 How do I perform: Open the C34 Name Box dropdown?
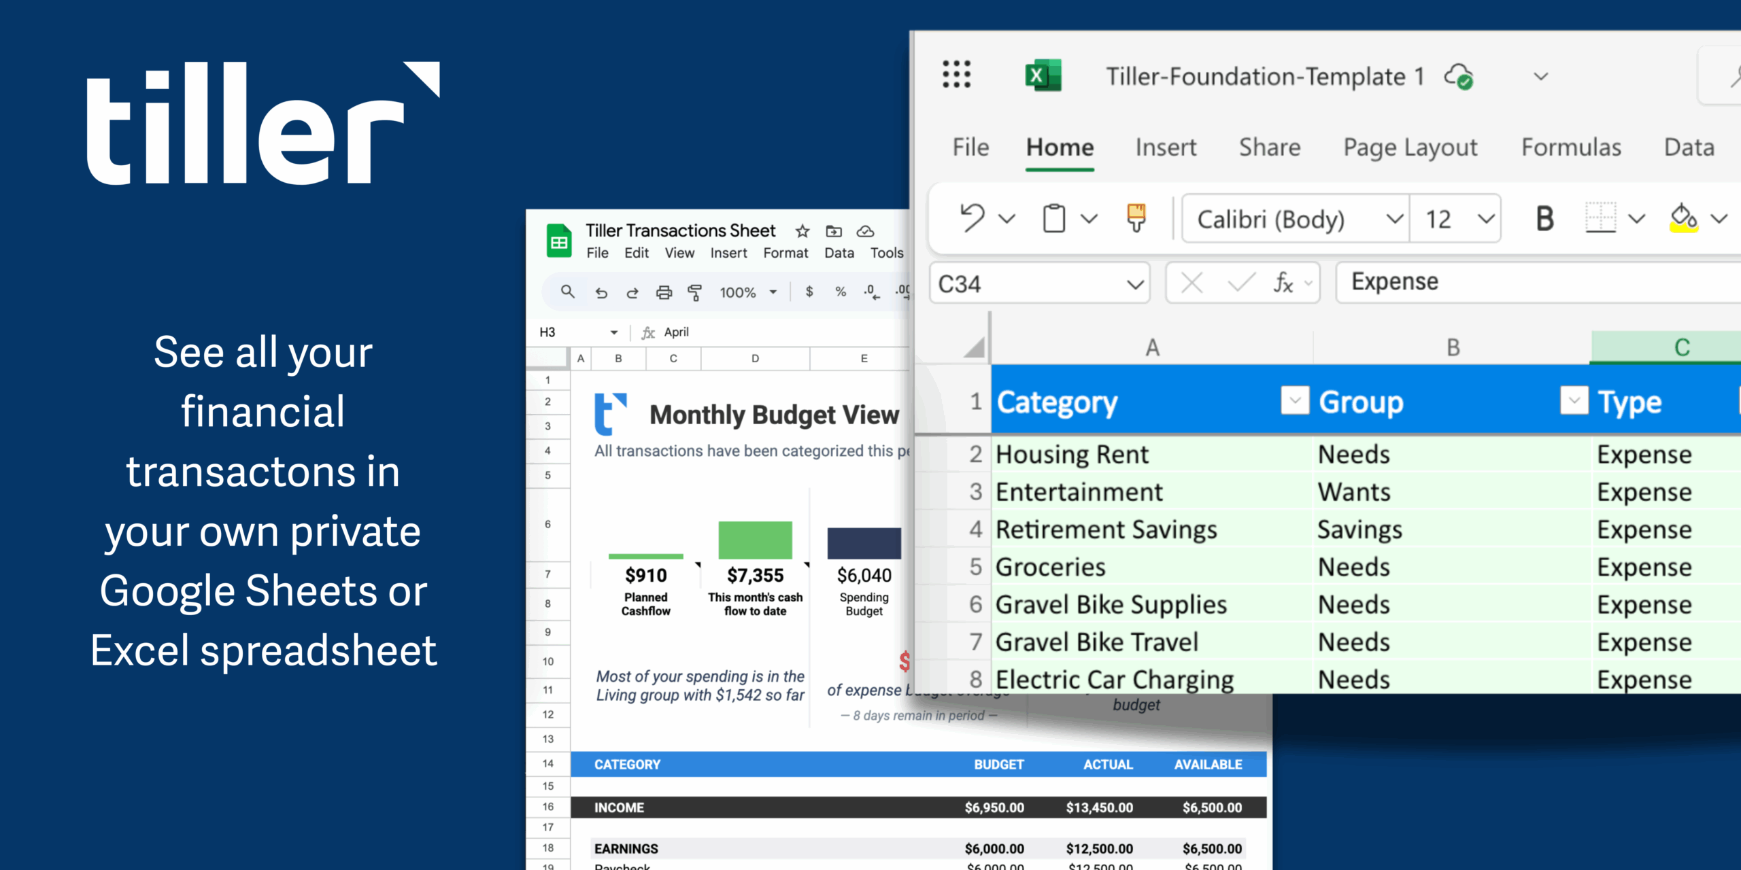pos(1134,284)
